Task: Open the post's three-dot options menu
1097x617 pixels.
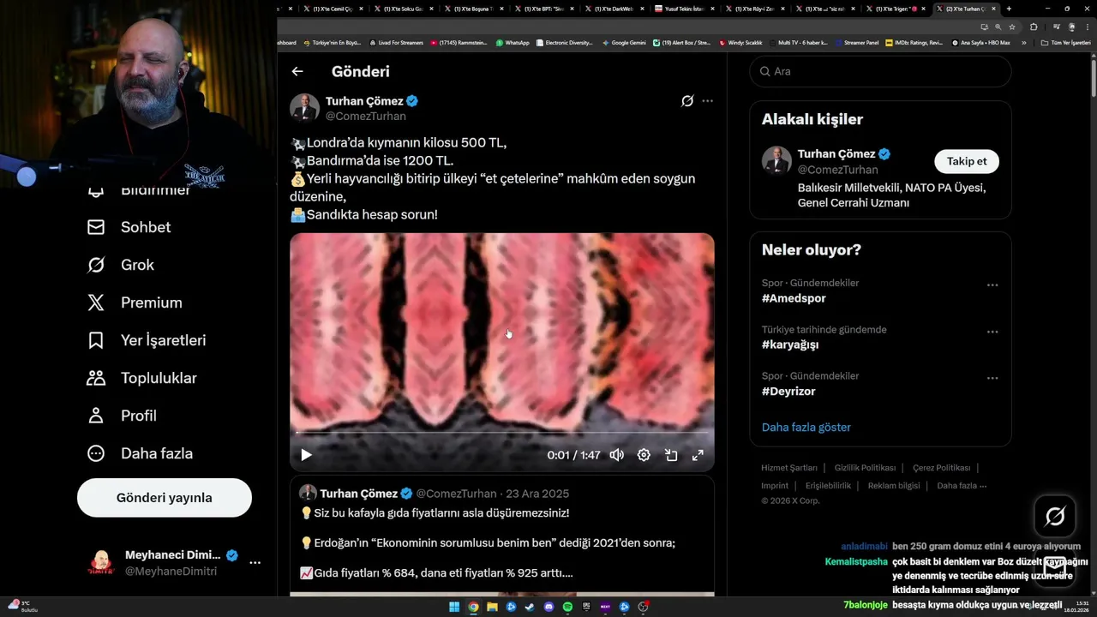Action: [707, 101]
